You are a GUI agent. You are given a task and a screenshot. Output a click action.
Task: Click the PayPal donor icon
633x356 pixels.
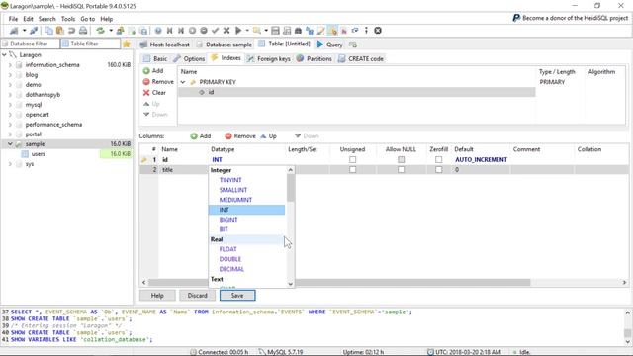click(x=516, y=18)
